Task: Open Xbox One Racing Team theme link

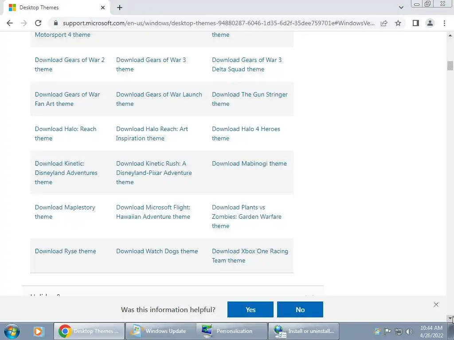Action: coord(250,255)
